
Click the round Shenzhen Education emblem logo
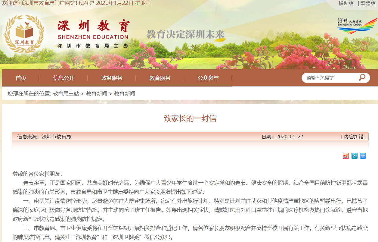click(x=24, y=34)
